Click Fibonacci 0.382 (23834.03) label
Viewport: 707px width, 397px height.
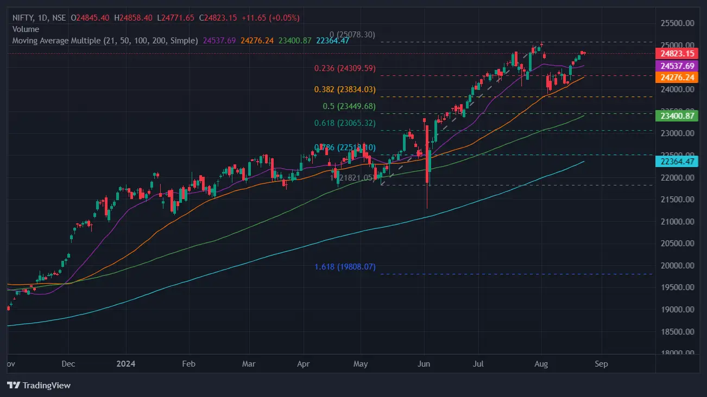click(x=345, y=89)
